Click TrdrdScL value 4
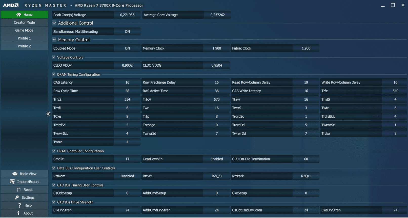The image size is (408, 218). [x=395, y=116]
